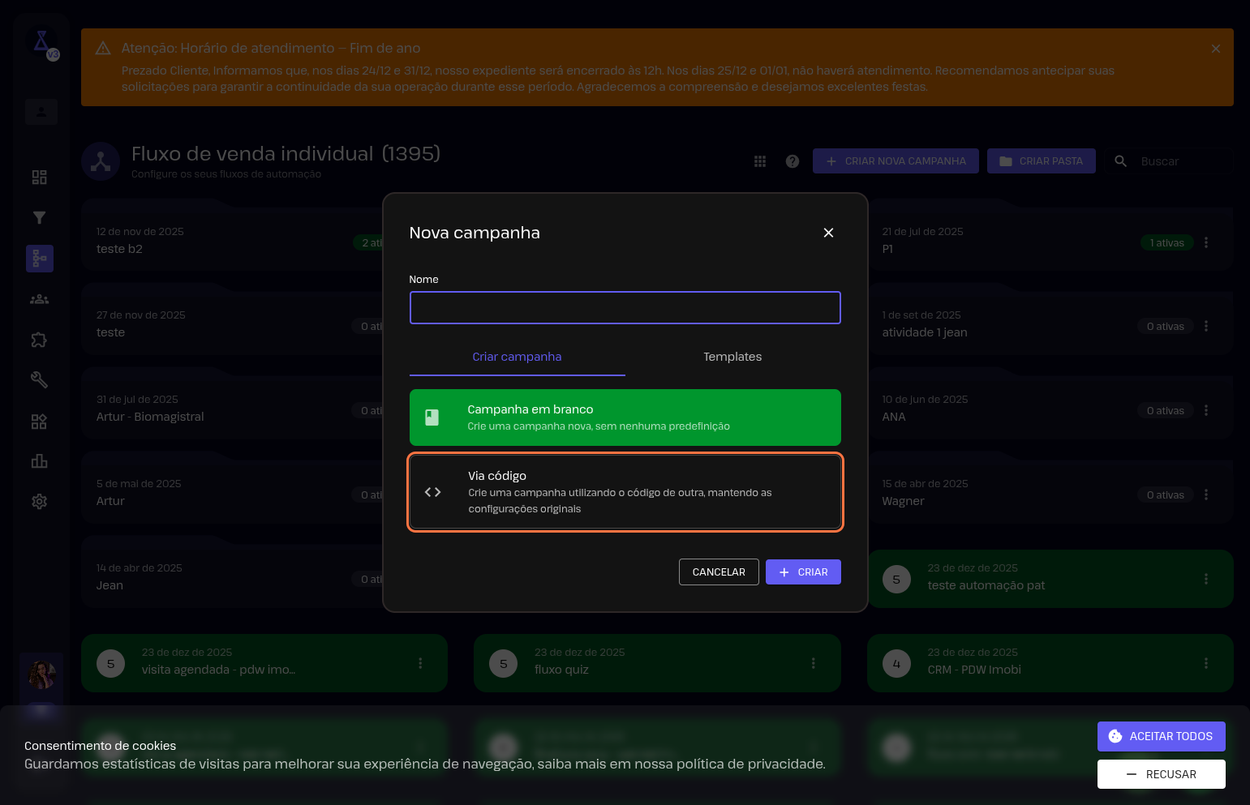Open the settings gear in sidebar
This screenshot has height=805, width=1250.
point(39,502)
